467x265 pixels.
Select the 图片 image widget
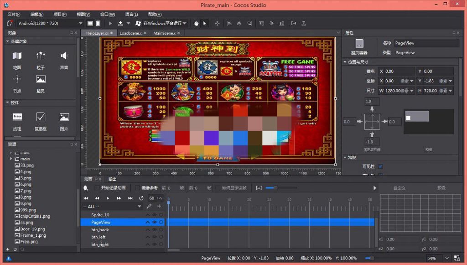[64, 122]
